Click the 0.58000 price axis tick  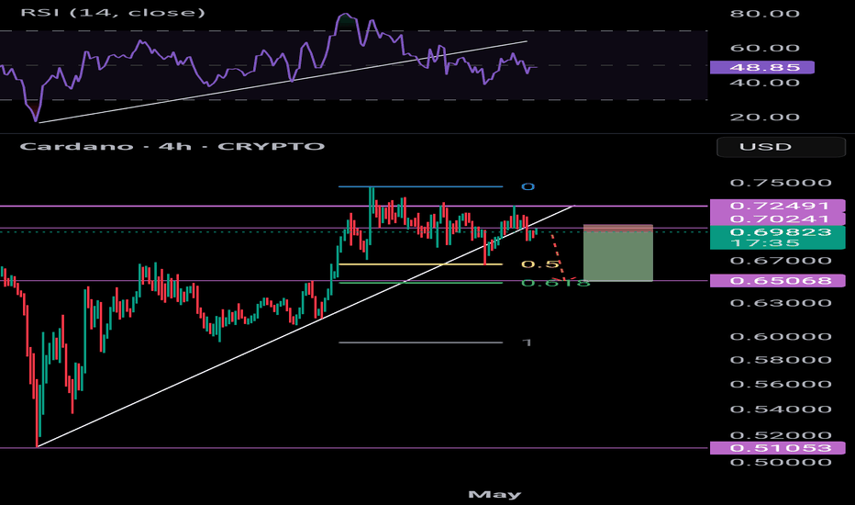[781, 360]
